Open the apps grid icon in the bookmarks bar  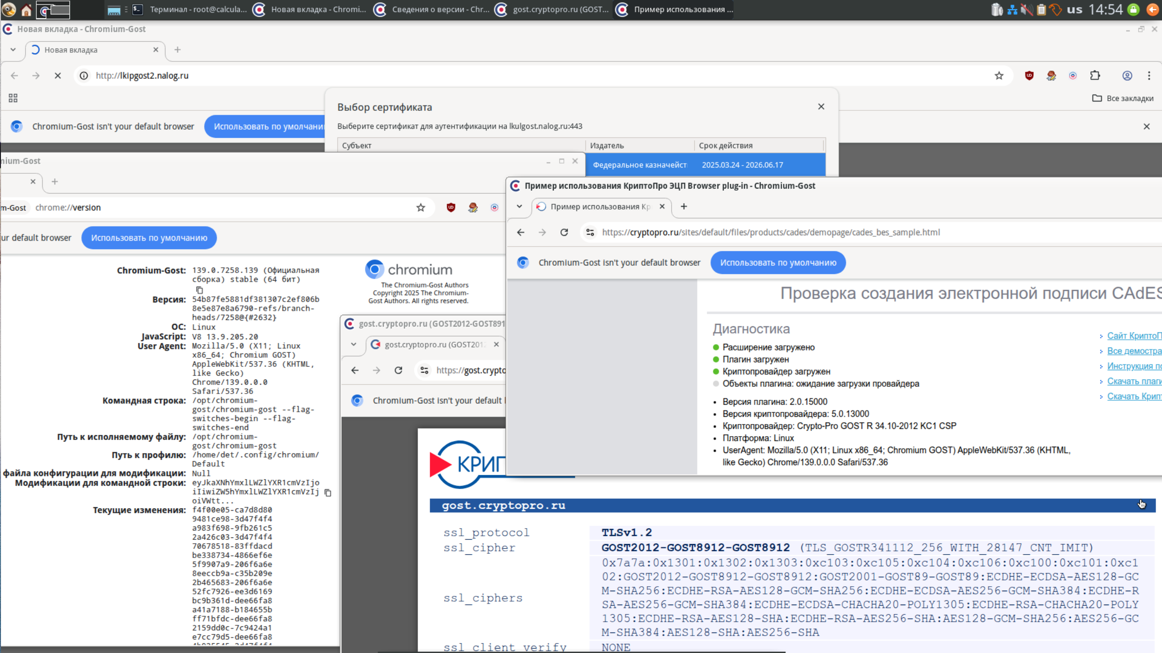tap(13, 98)
